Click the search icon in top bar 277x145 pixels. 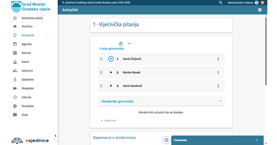(x=221, y=3)
